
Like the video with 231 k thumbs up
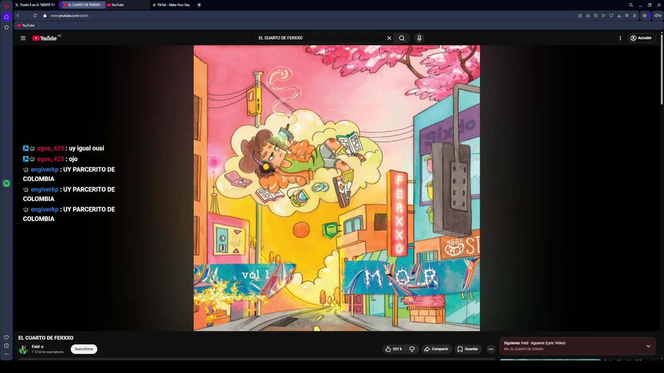pos(393,349)
